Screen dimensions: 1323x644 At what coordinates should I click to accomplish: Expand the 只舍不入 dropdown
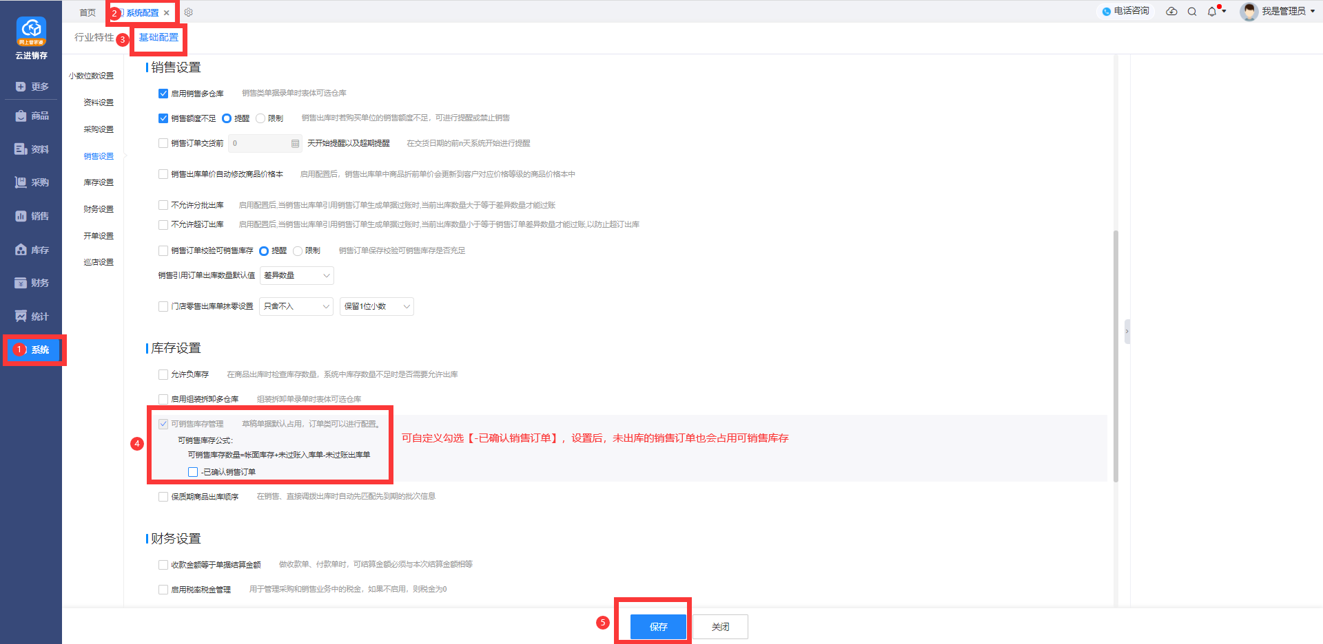pos(297,307)
